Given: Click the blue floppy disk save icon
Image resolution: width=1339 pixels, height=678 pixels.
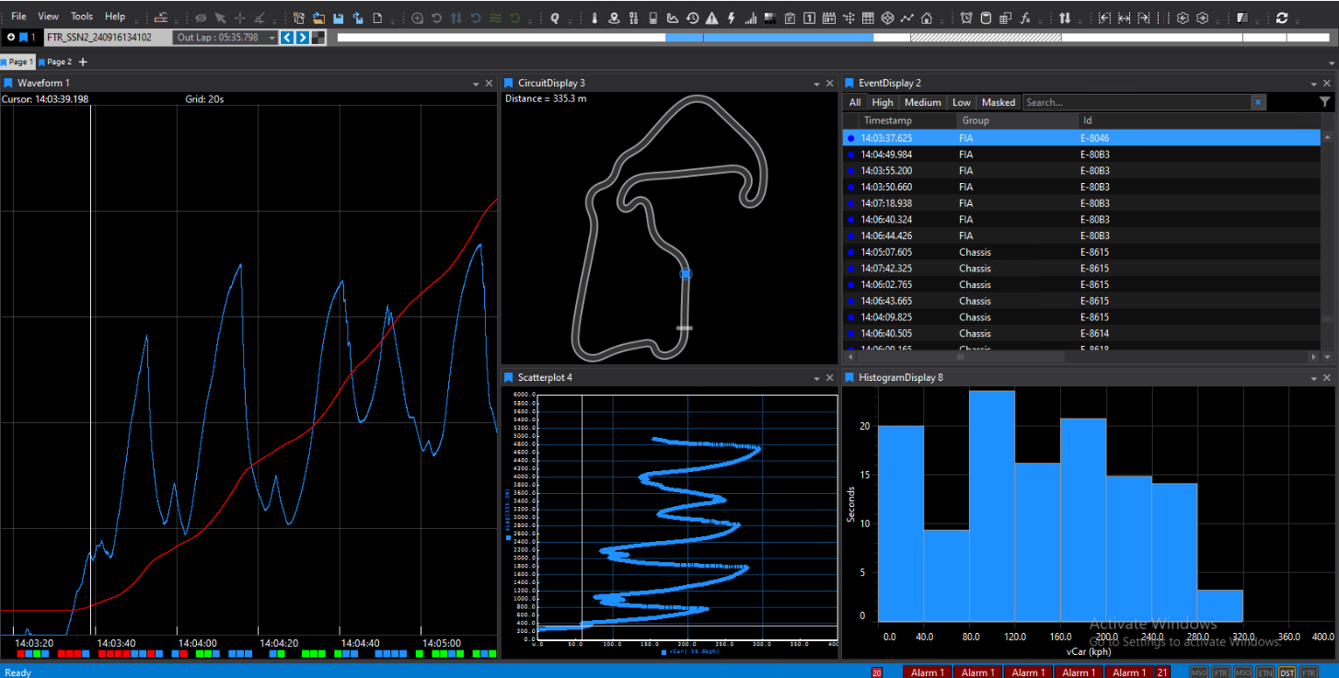Looking at the screenshot, I should [x=339, y=17].
